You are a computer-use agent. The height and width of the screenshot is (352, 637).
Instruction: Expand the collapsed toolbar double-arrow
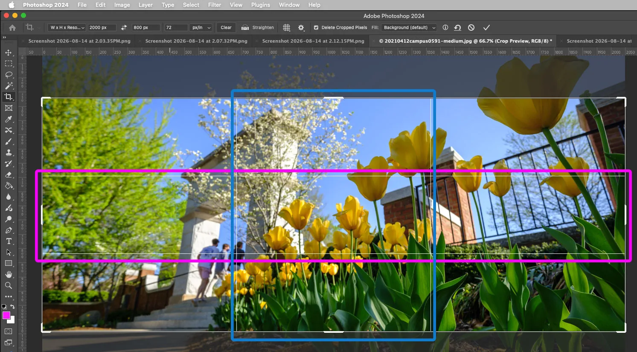[4, 37]
